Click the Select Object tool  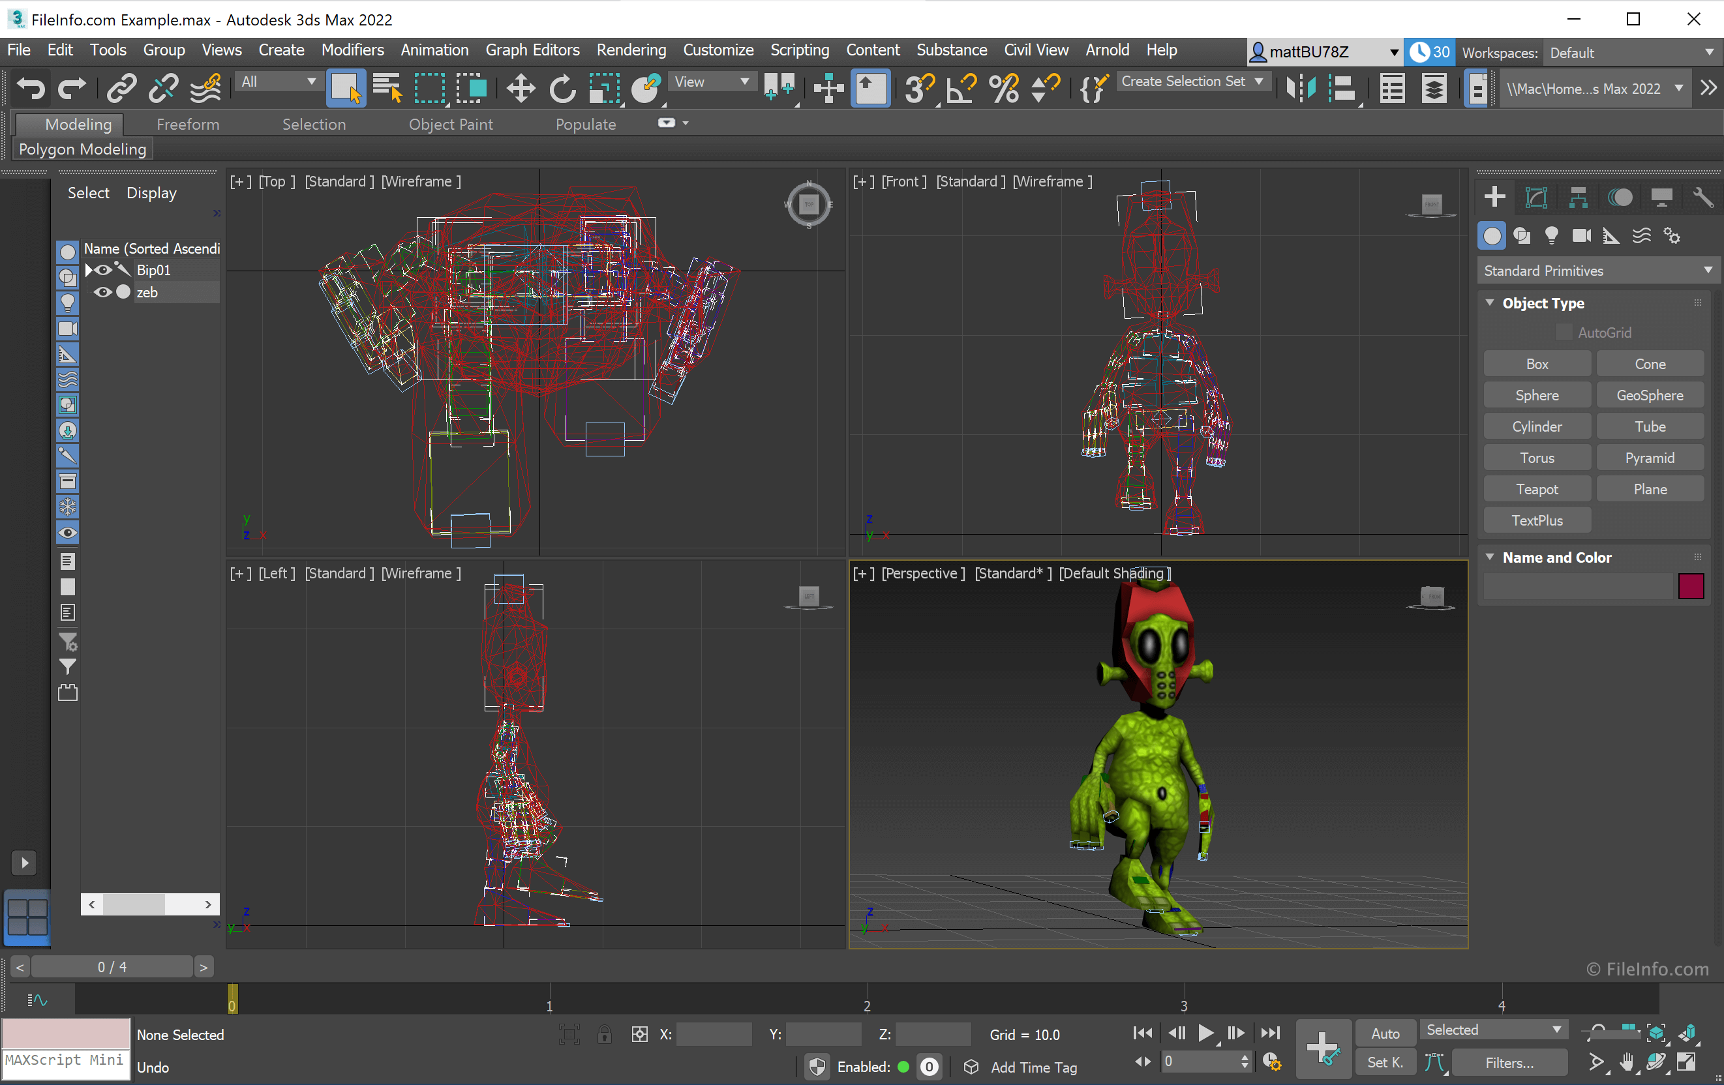(346, 89)
